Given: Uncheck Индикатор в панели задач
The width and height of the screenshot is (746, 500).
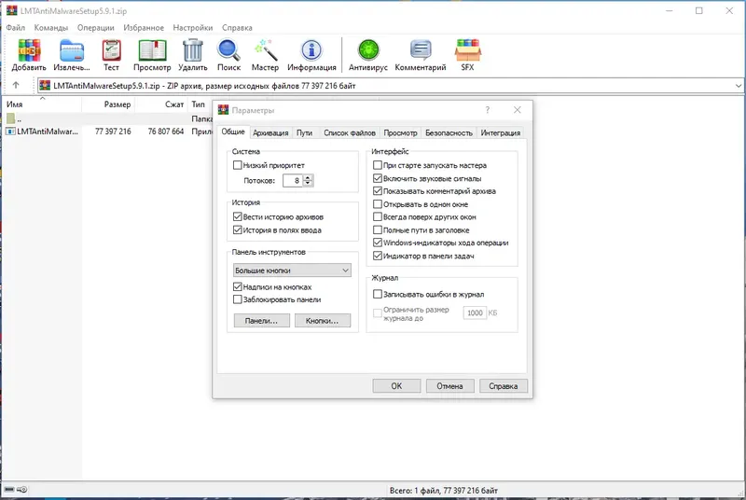Looking at the screenshot, I should 378,256.
